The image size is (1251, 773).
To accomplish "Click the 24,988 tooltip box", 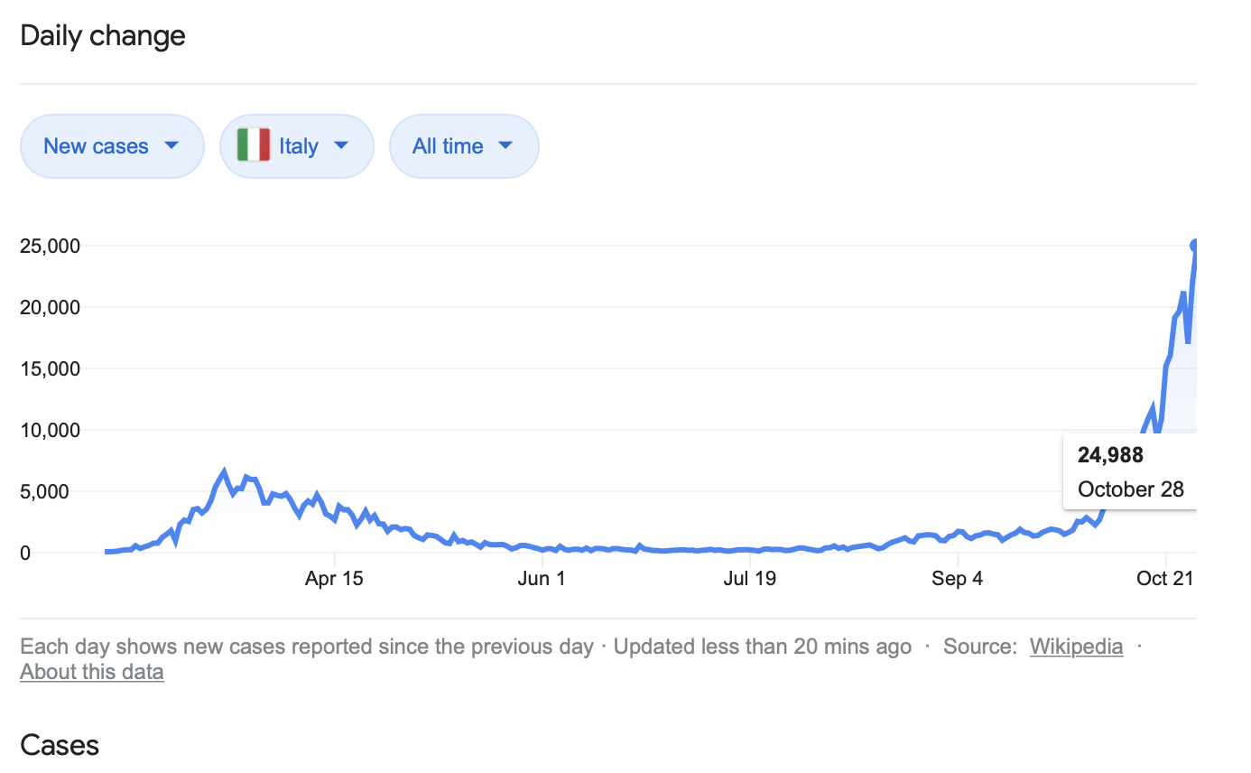I will (1130, 471).
